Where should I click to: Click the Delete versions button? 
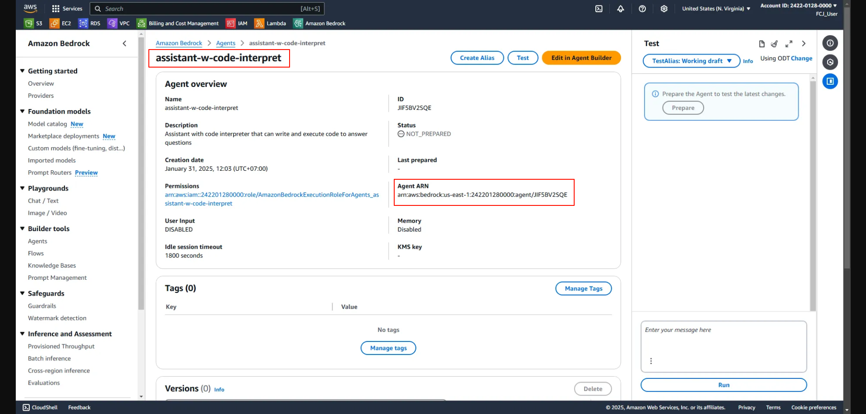point(593,389)
